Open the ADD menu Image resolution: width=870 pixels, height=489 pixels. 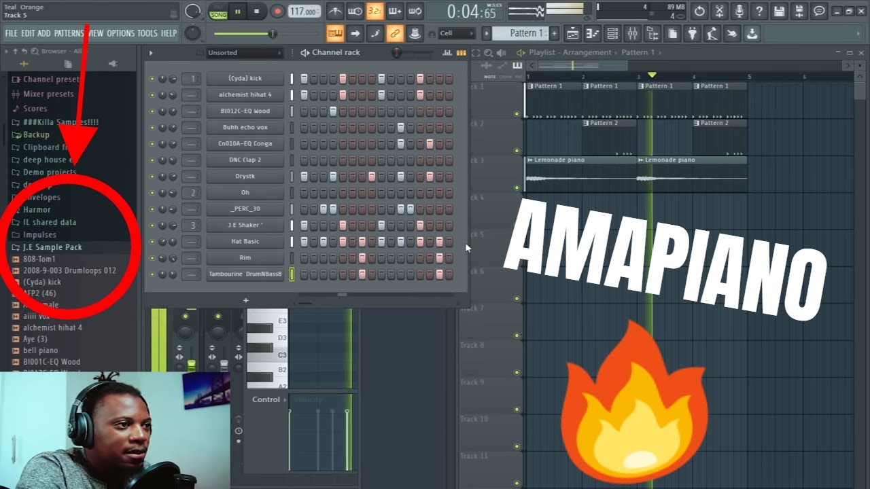coord(44,33)
